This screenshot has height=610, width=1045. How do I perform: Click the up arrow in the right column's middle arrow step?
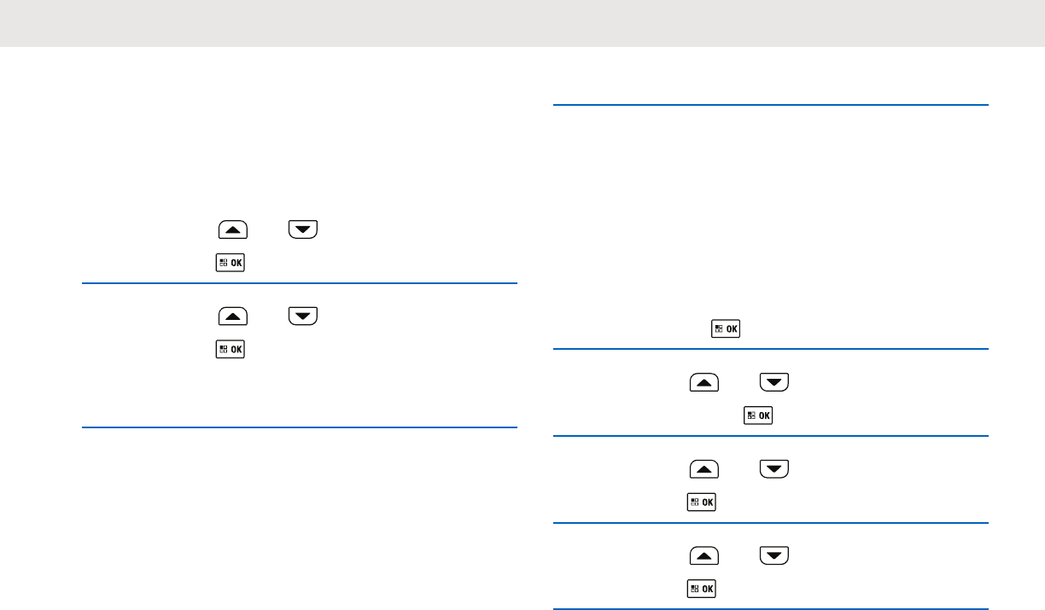coord(704,468)
